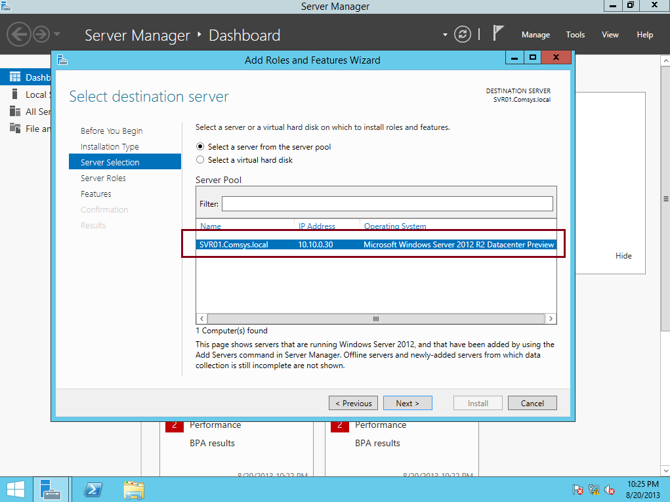The height and width of the screenshot is (502, 670).
Task: Maximize the Add Roles wizard
Action: click(532, 57)
